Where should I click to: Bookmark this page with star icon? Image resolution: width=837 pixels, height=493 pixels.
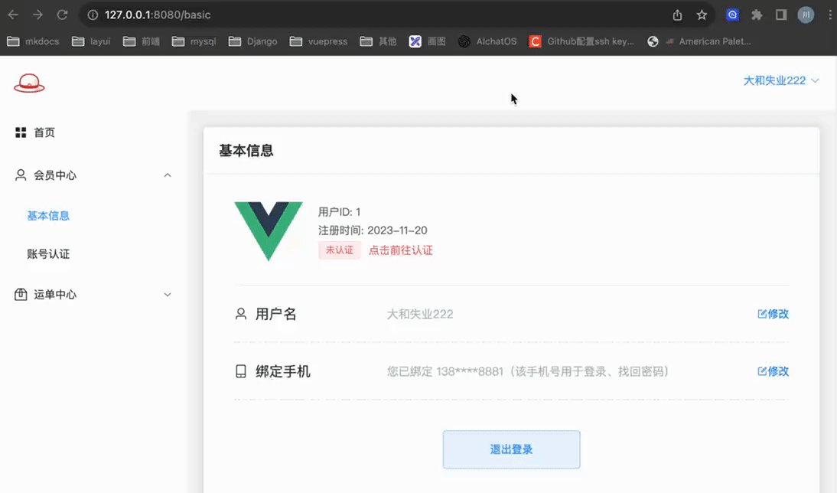pyautogui.click(x=702, y=15)
